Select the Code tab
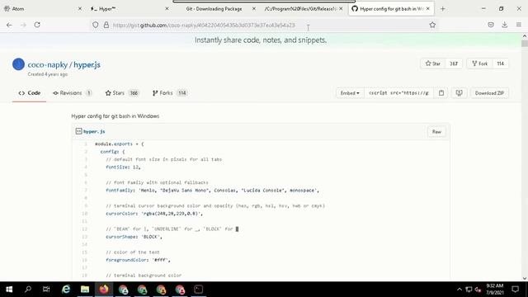Image resolution: width=528 pixels, height=297 pixels. tap(30, 93)
